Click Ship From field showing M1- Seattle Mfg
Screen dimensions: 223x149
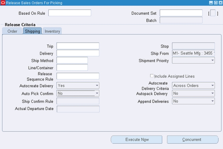tap(193, 53)
